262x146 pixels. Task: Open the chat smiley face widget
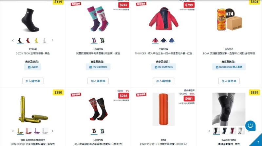click(250, 126)
